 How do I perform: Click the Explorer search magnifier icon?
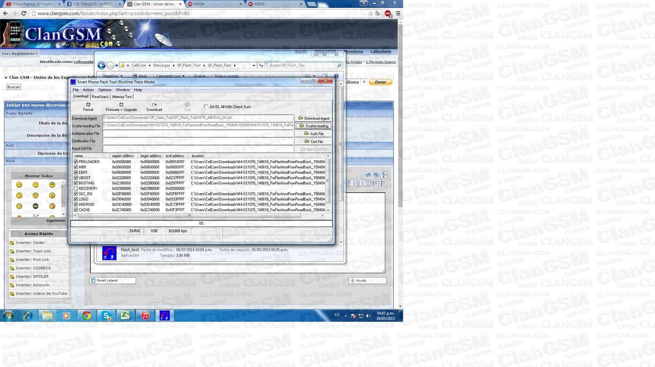[339, 65]
